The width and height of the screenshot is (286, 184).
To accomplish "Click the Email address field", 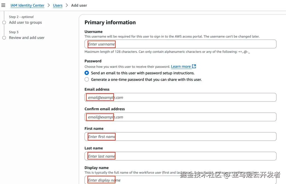I will [180, 97].
